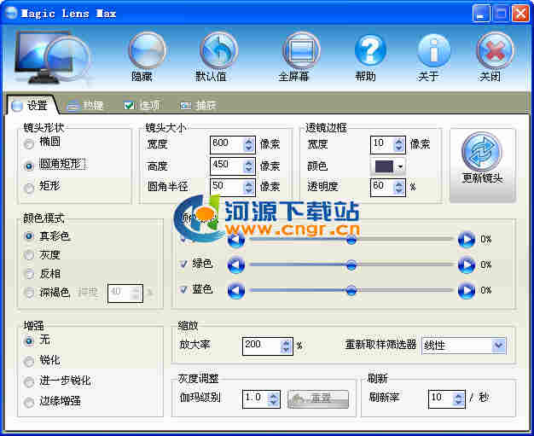The width and height of the screenshot is (534, 436).
Task: Increase 绿色 with its right arrow
Action: pos(467,265)
